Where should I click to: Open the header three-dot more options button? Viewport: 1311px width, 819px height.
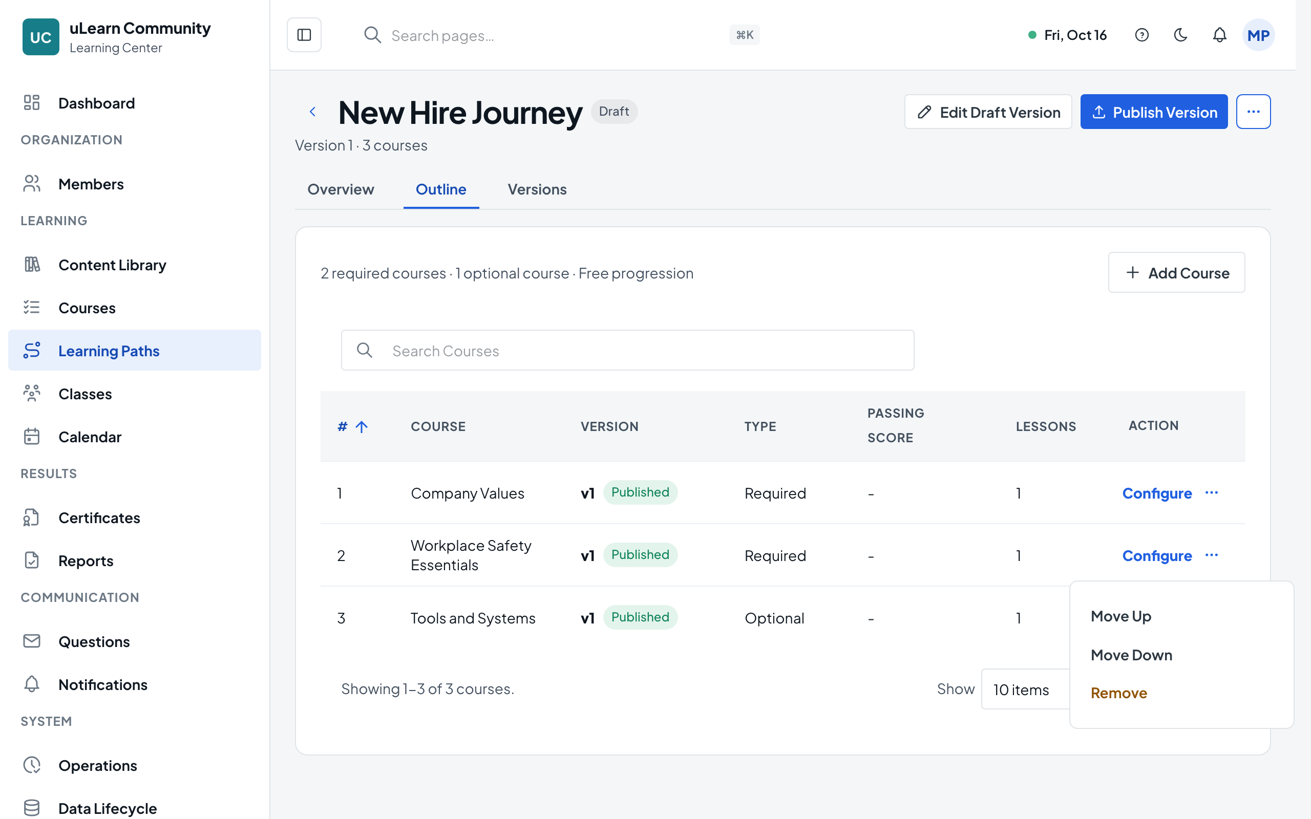1253,112
